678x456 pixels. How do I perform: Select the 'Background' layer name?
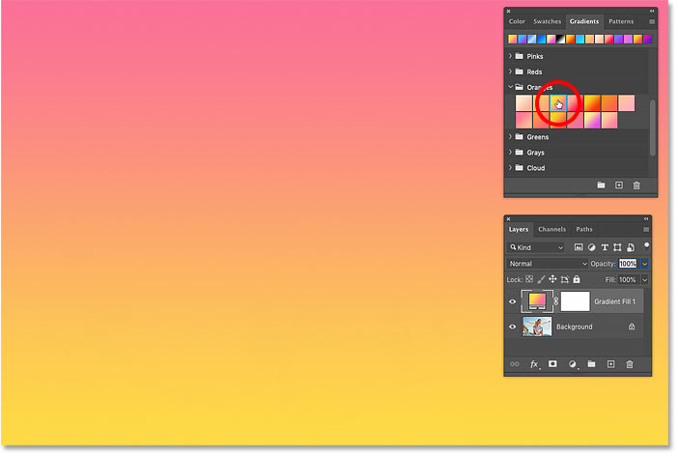click(575, 327)
